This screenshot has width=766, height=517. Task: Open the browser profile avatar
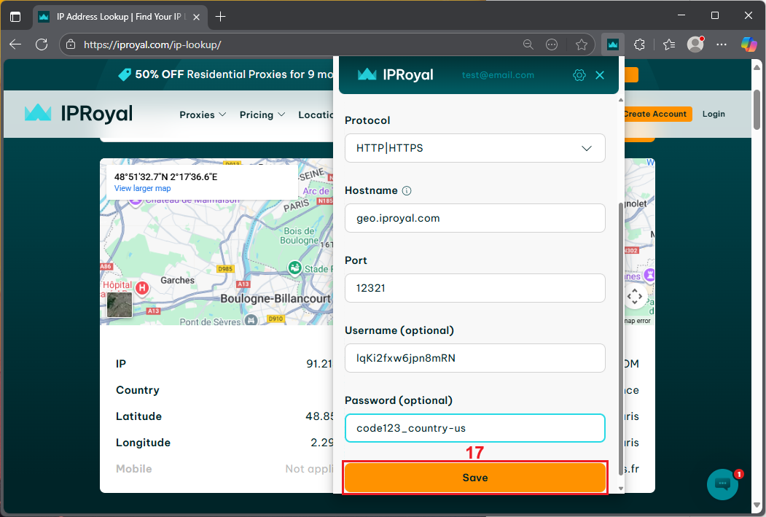(x=695, y=44)
